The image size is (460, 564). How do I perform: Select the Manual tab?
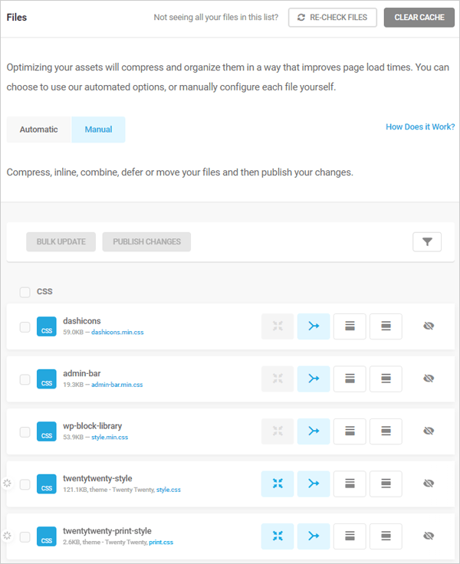(x=98, y=130)
